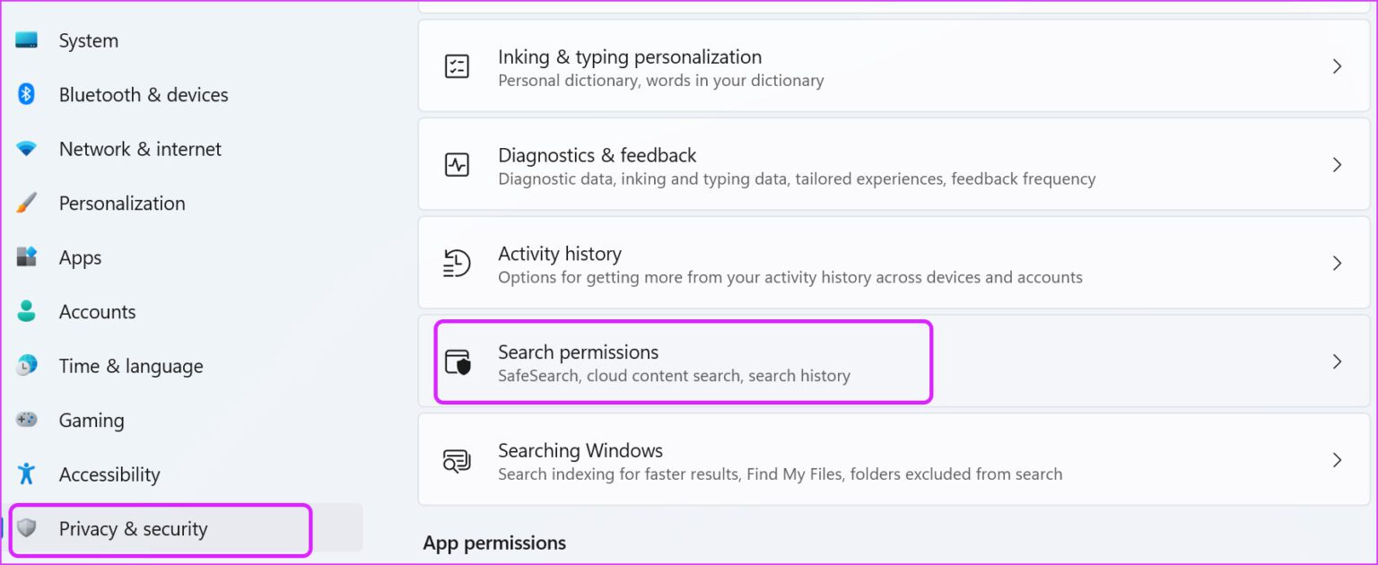Select the Apps icon in sidebar

[x=27, y=257]
